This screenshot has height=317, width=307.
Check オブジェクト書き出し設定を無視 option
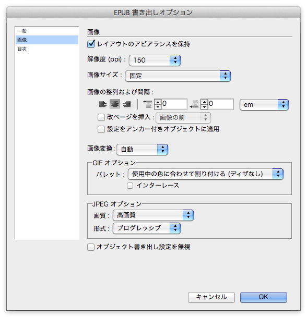click(91, 247)
